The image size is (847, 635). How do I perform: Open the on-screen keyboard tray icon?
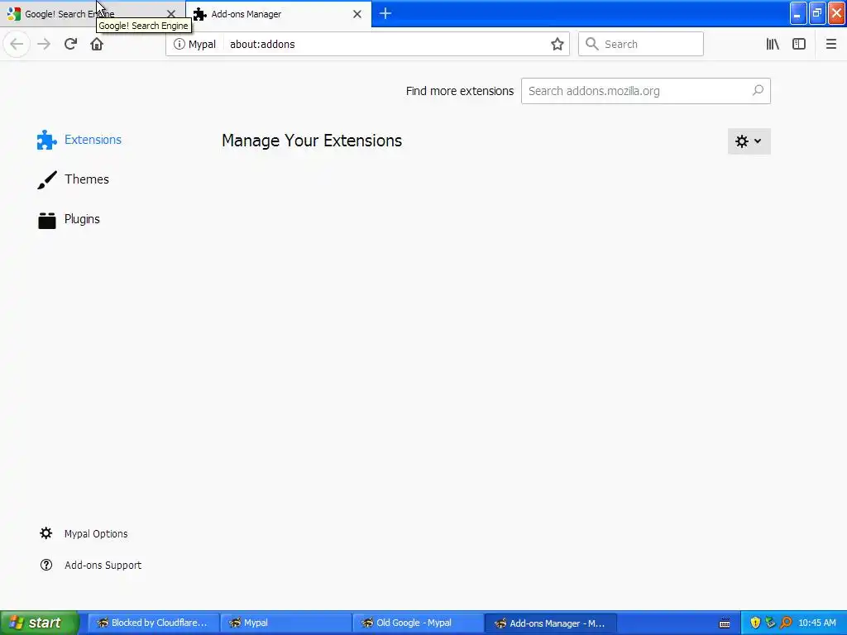click(x=725, y=623)
